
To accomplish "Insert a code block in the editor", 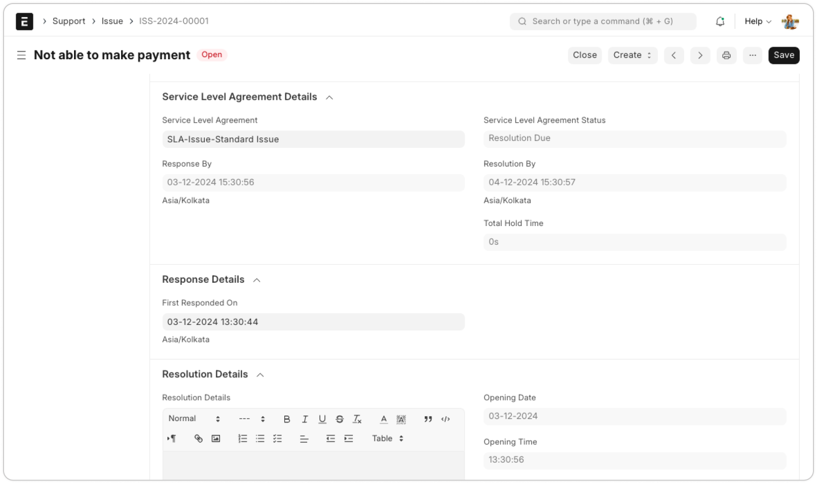I will (445, 419).
